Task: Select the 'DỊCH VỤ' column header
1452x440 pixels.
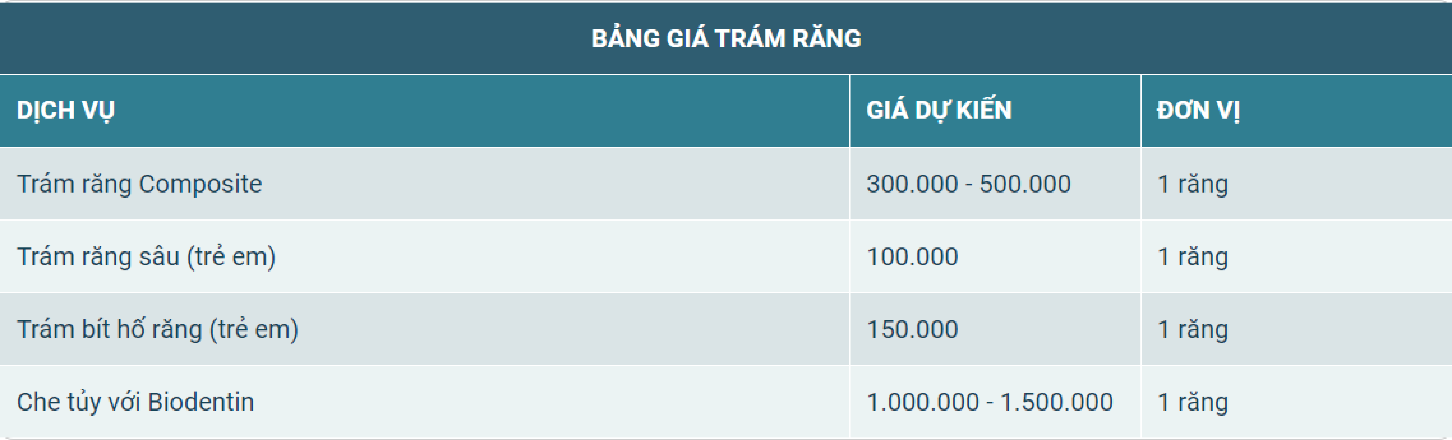Action: tap(65, 110)
